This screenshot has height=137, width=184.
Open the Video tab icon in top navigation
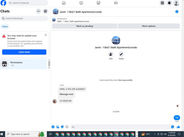point(81,3)
